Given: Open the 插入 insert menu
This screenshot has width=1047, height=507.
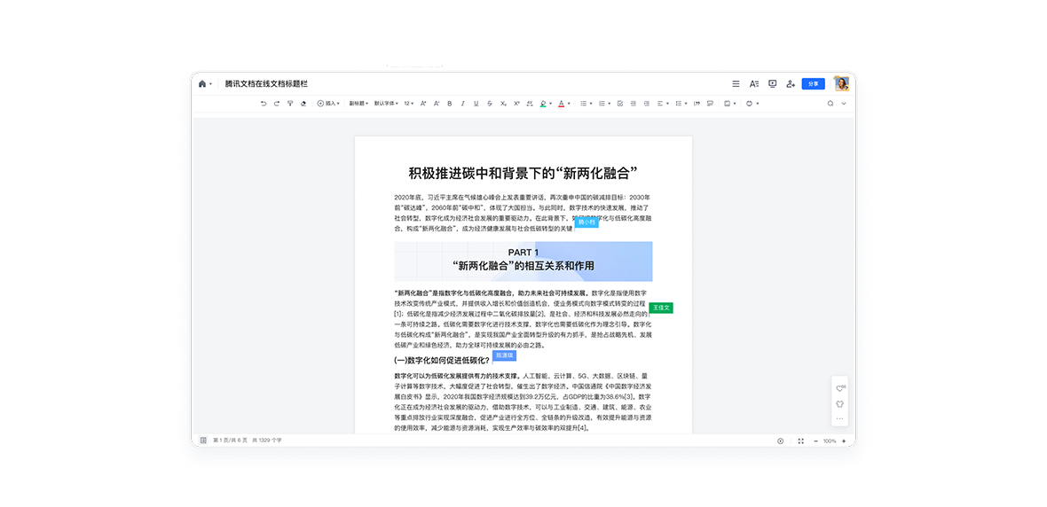Looking at the screenshot, I should [328, 104].
